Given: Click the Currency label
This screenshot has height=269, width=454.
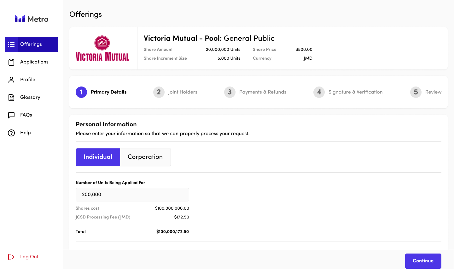Looking at the screenshot, I should [262, 58].
